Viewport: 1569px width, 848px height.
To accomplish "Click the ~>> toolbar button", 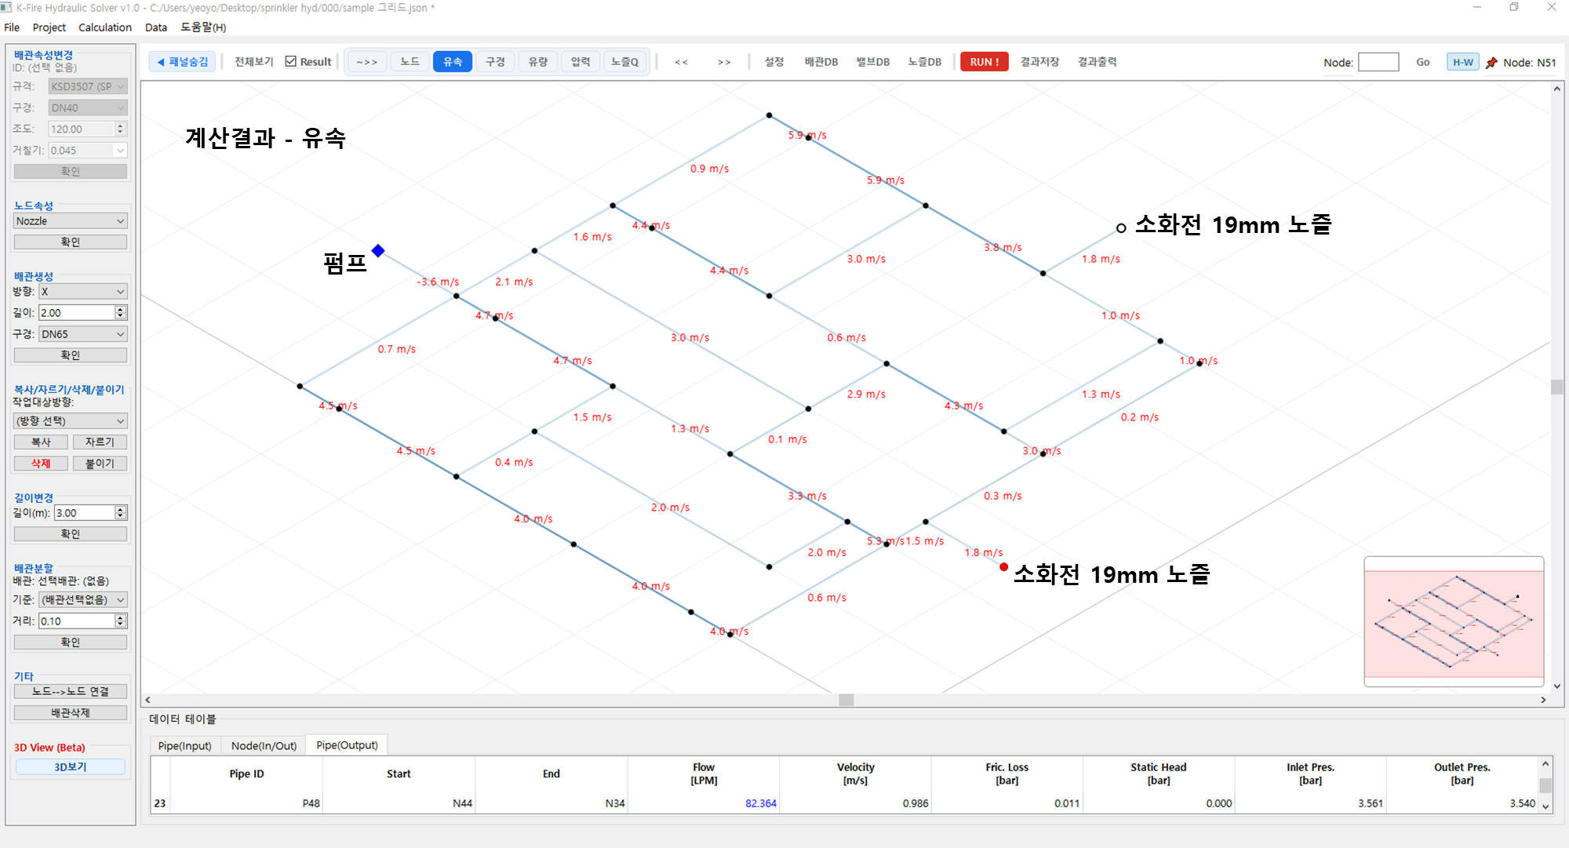I will point(366,62).
